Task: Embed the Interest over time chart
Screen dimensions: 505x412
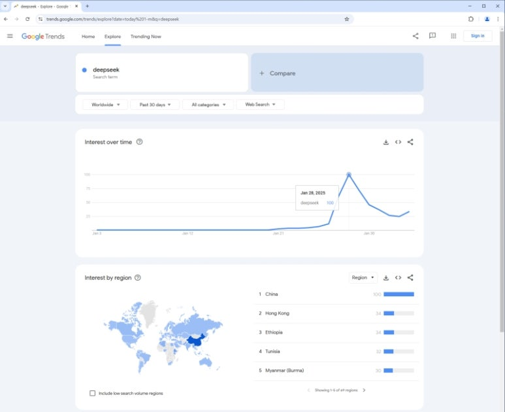Action: click(398, 142)
